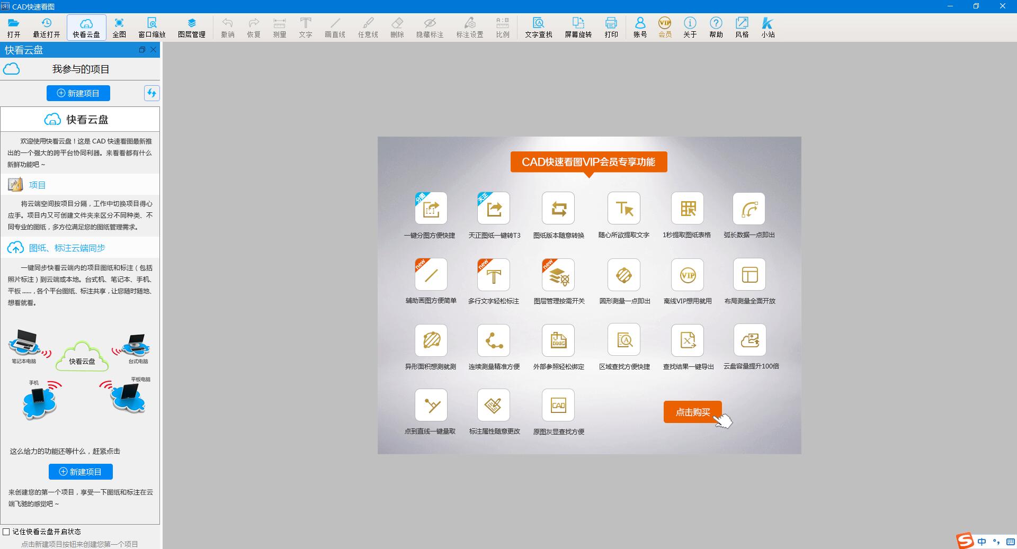The width and height of the screenshot is (1017, 549).
Task: Print drawing with 打印 icon
Action: (x=611, y=28)
